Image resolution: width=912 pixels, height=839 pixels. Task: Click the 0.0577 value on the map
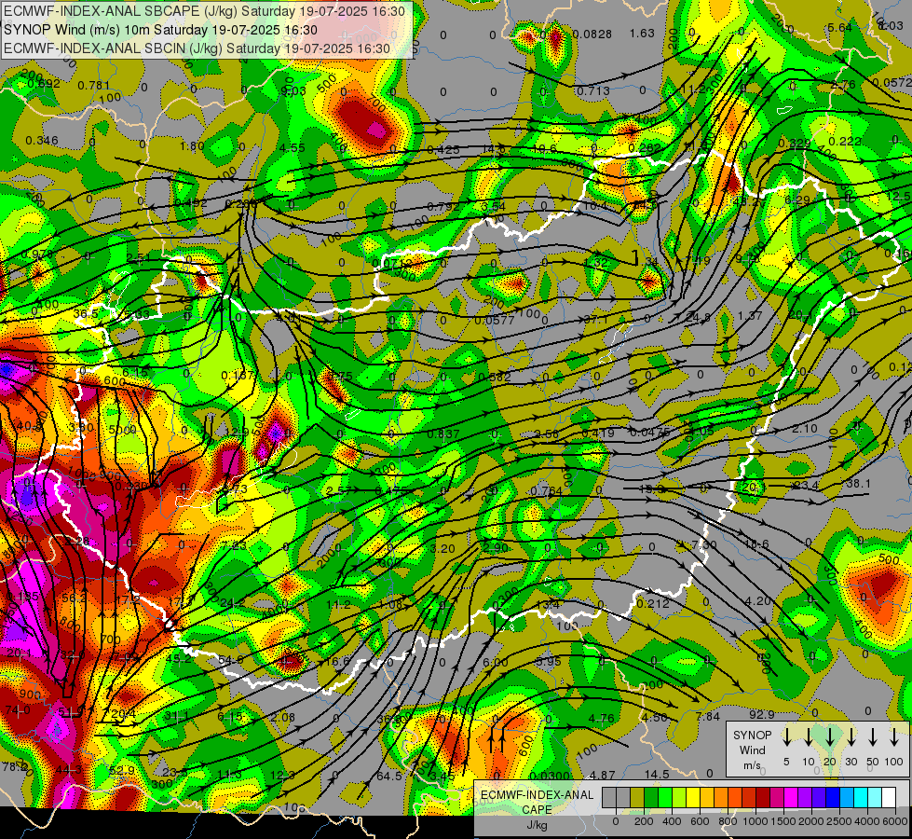495,321
